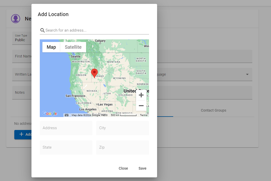Click the Notes field behind dialog

(x=22, y=92)
